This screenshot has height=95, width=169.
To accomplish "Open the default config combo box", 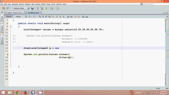I will pos(21,8).
